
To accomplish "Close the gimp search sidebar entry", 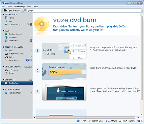I will [31, 50].
